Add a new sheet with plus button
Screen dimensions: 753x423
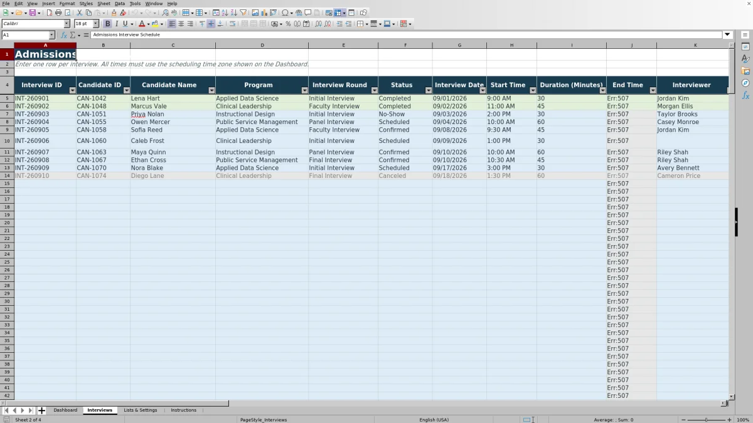[x=41, y=410]
